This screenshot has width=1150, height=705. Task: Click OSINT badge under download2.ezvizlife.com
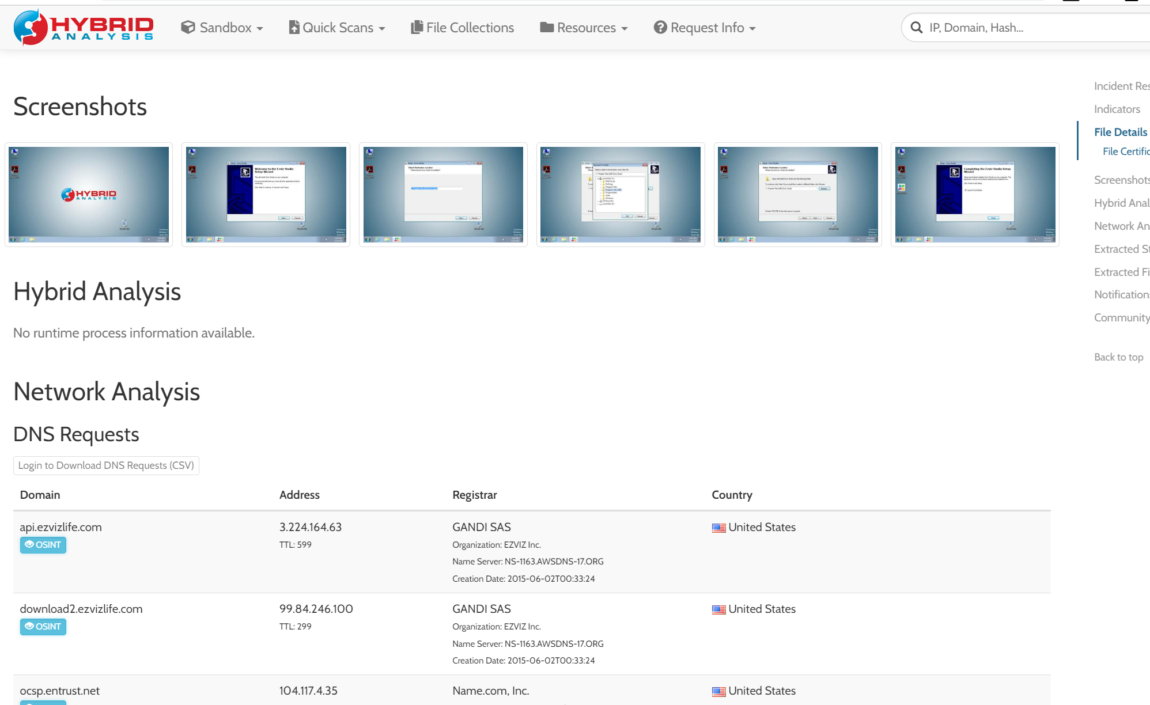tap(43, 627)
